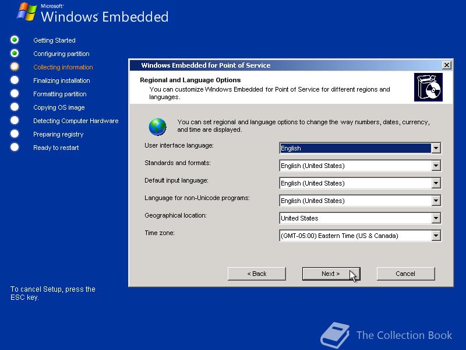This screenshot has width=466, height=350.
Task: Open the Geographical location dropdown arrow
Action: tap(436, 218)
